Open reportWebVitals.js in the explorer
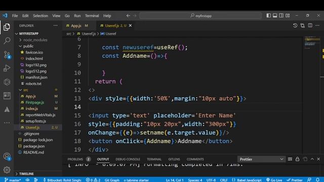Image resolution: width=324 pixels, height=182 pixels. [40, 115]
